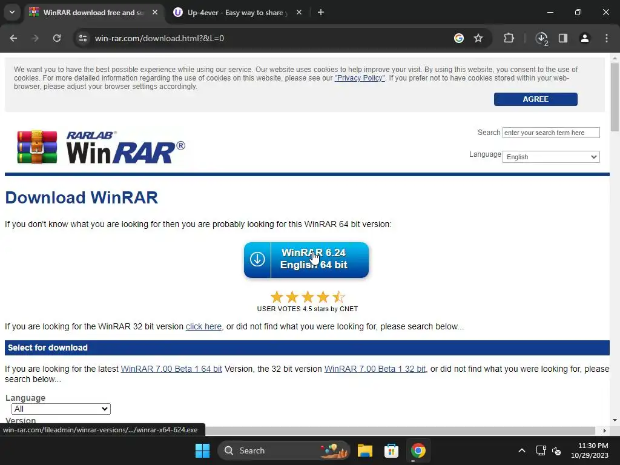The height and width of the screenshot is (465, 620).
Task: Open WinRAR 7.00 Beta 1 32 bit link
Action: [375, 369]
